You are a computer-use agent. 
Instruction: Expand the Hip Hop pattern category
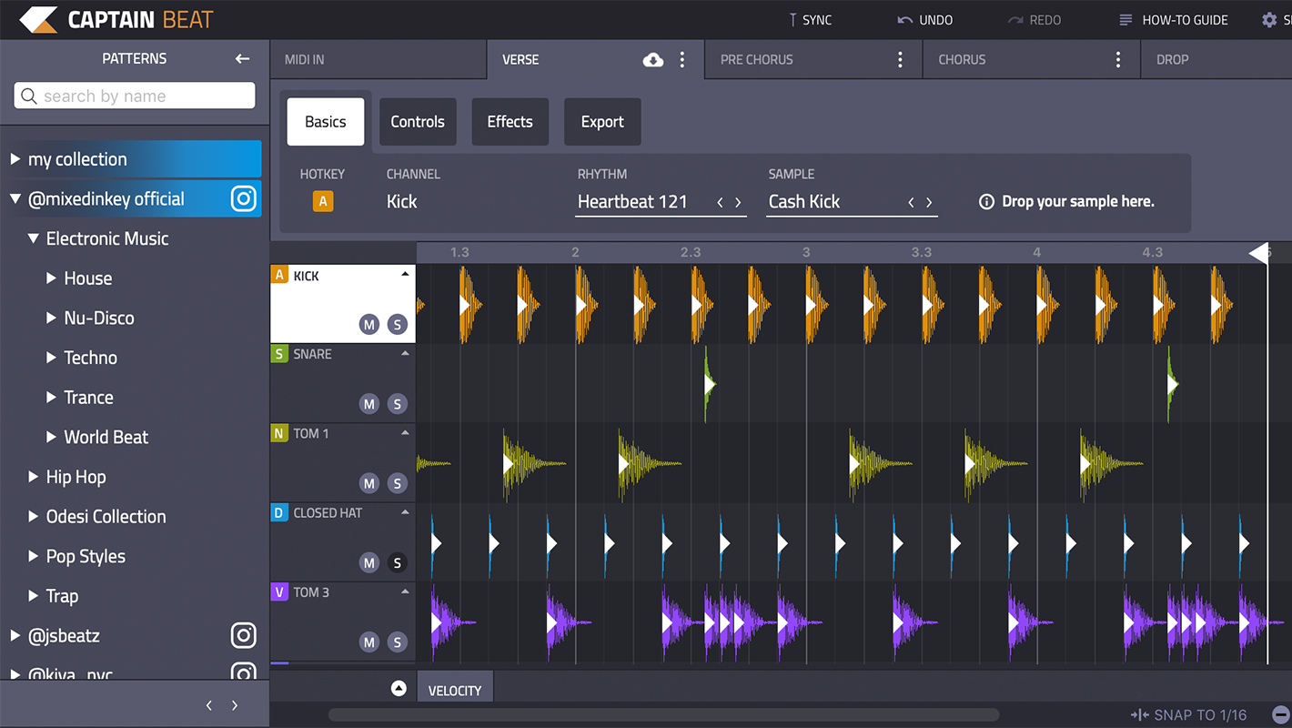click(x=34, y=477)
